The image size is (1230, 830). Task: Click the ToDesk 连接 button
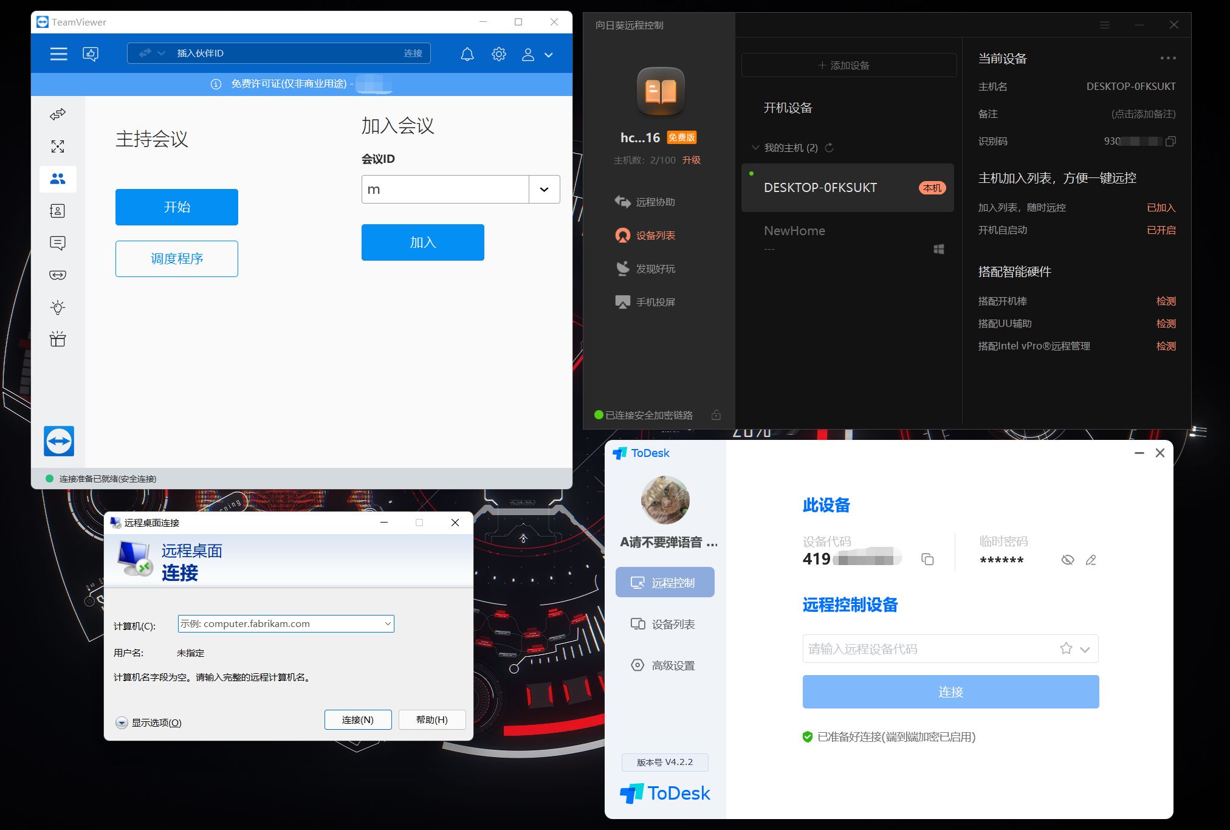950,691
